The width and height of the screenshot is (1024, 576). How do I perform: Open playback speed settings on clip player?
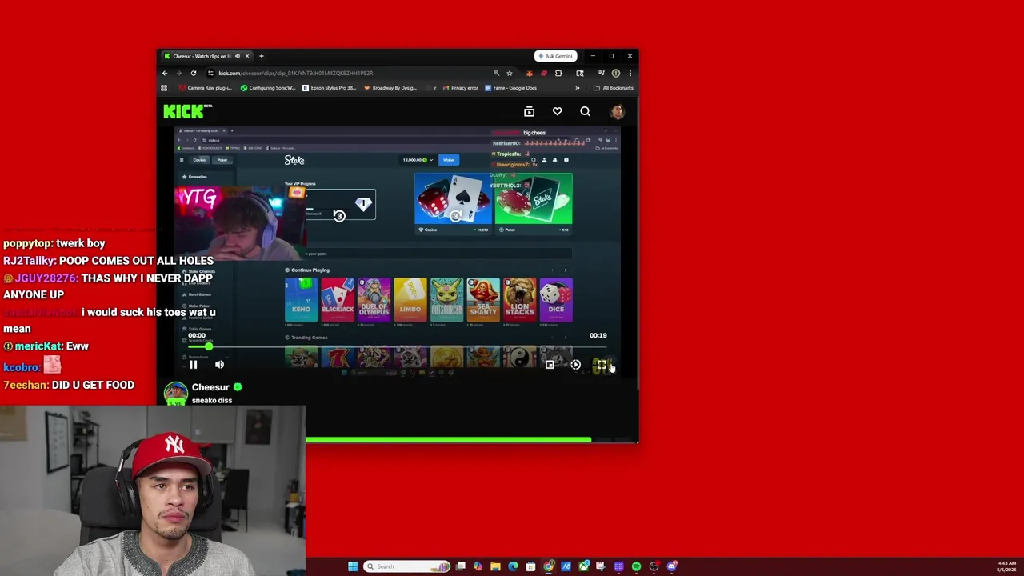pos(575,365)
